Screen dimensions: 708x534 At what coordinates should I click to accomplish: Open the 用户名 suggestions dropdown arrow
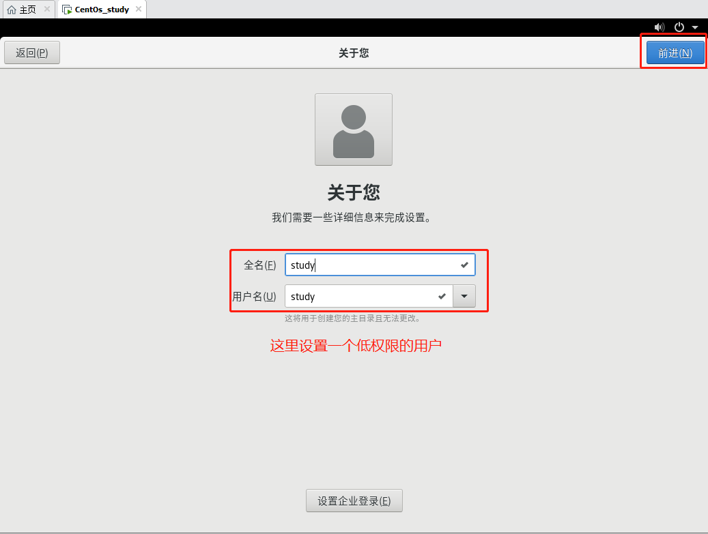click(x=464, y=296)
